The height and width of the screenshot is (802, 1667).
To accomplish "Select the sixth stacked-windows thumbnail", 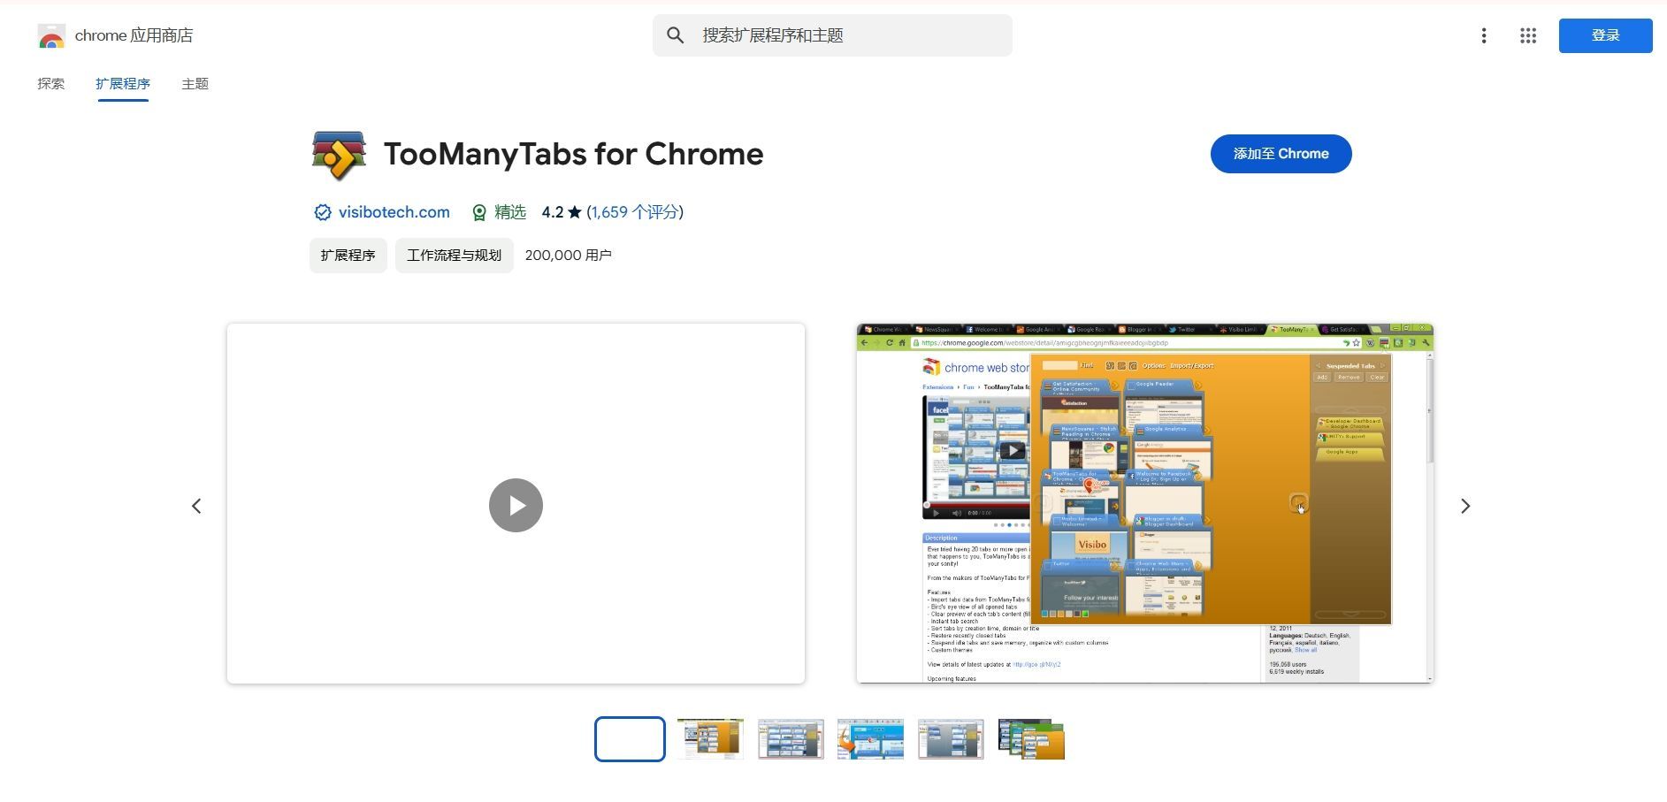I will (x=1031, y=739).
